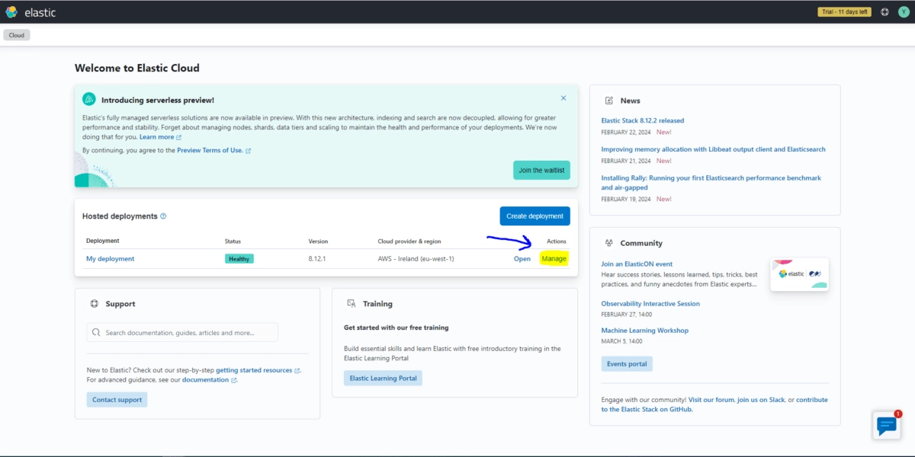The width and height of the screenshot is (915, 457).
Task: Click the Learn more link
Action: click(160, 137)
